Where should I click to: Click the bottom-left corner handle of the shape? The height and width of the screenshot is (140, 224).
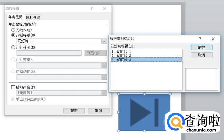click(x=118, y=131)
